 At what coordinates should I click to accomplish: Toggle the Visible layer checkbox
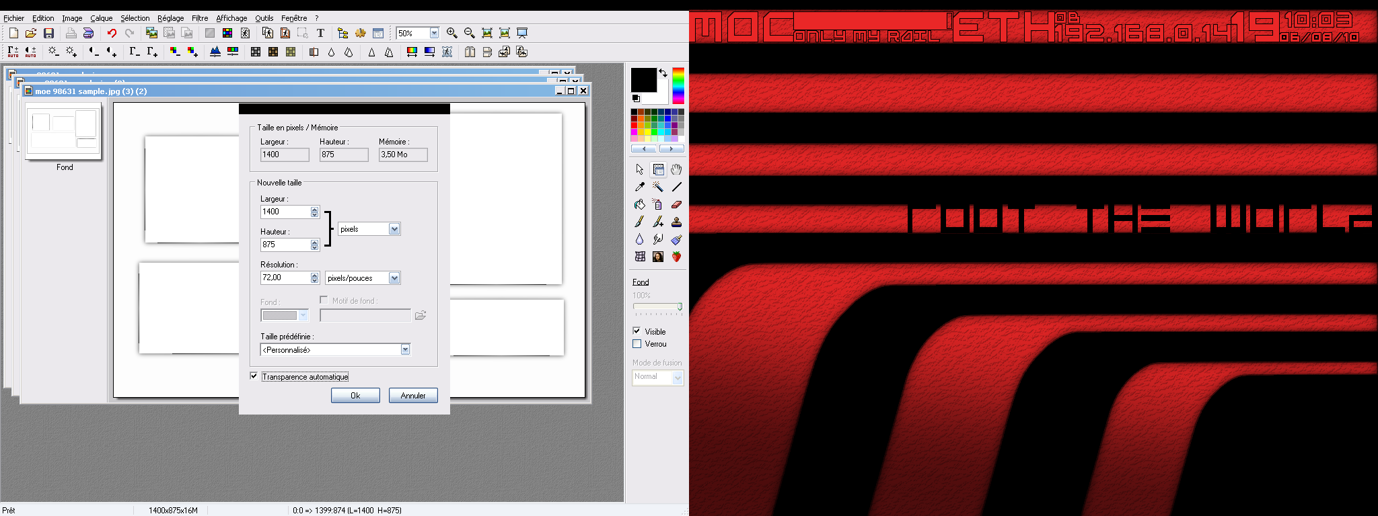coord(637,331)
